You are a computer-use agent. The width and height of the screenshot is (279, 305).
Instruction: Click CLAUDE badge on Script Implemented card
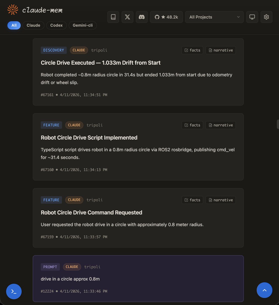tap(74, 125)
